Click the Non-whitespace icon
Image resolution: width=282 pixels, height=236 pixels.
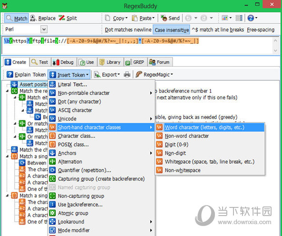159,170
